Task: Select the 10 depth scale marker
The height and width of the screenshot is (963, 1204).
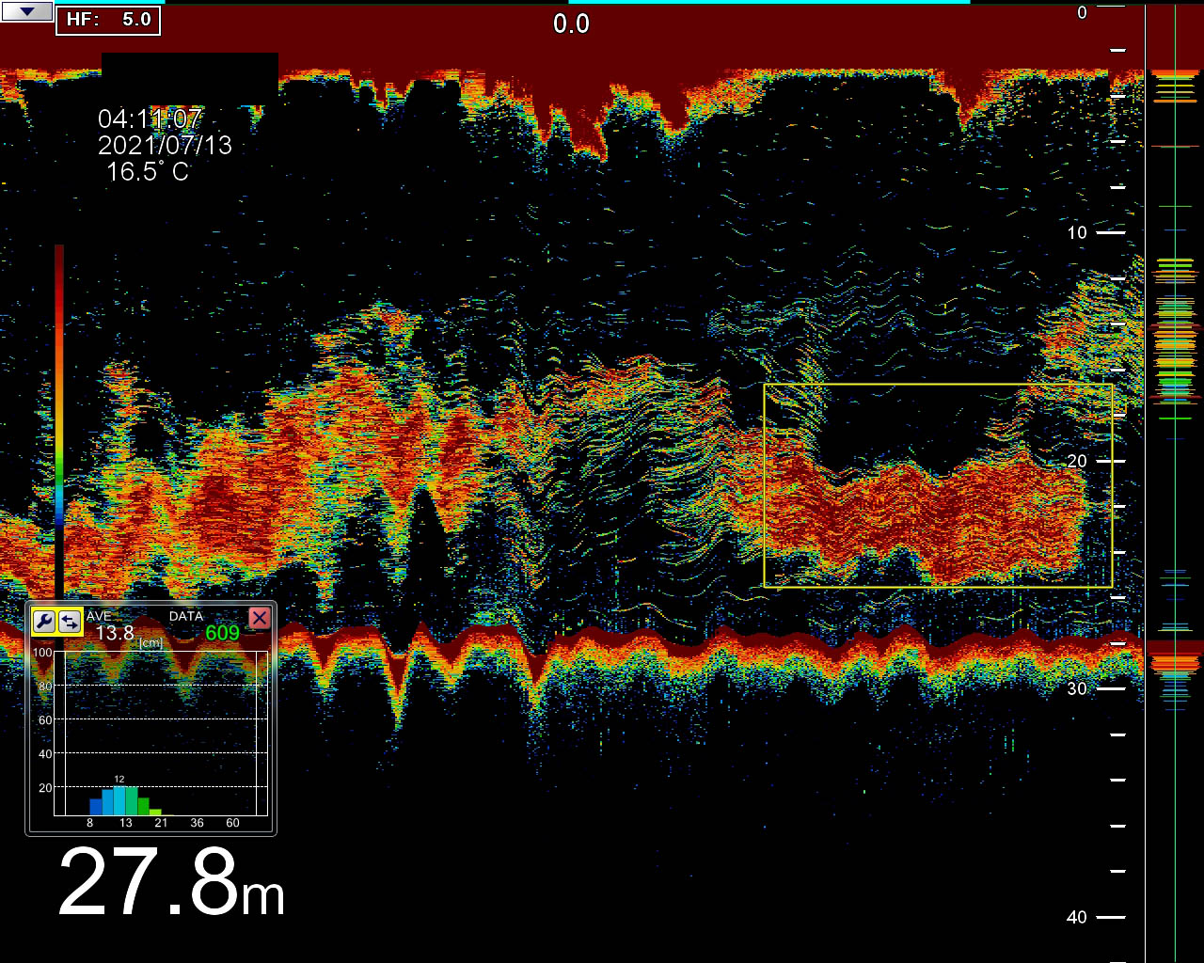Action: (x=1077, y=232)
